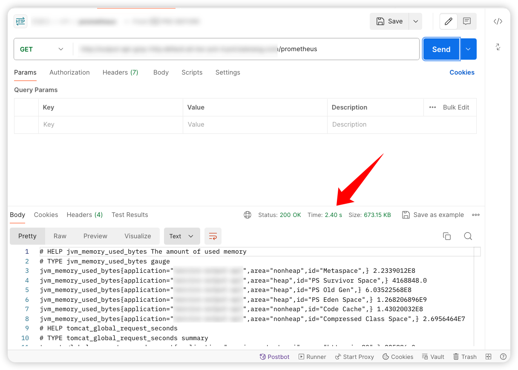Select the Raw view toggle

click(60, 236)
